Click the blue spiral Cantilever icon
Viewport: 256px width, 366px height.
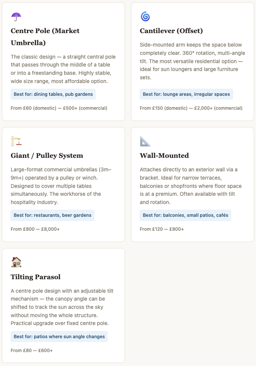tap(145, 17)
